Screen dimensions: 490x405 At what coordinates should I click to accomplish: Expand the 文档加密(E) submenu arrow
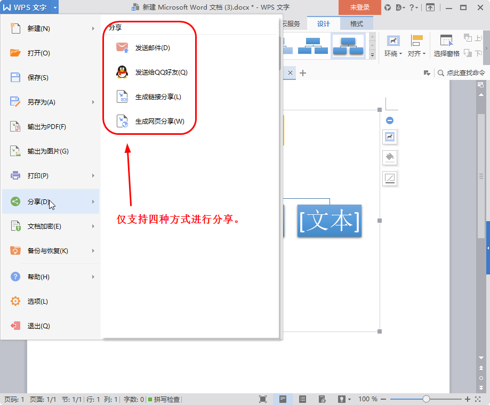pyautogui.click(x=93, y=226)
